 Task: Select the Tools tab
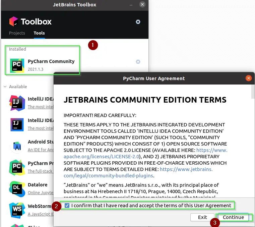click(39, 33)
